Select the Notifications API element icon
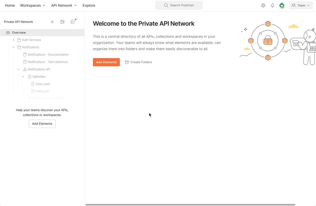Viewport: 316px width, 206px height. (25, 69)
